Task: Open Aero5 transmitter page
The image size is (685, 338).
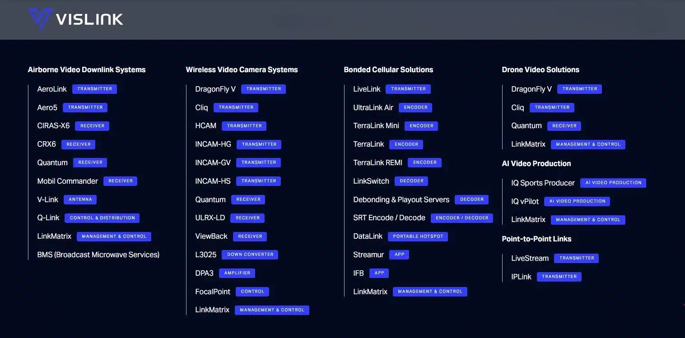Action: pyautogui.click(x=47, y=107)
